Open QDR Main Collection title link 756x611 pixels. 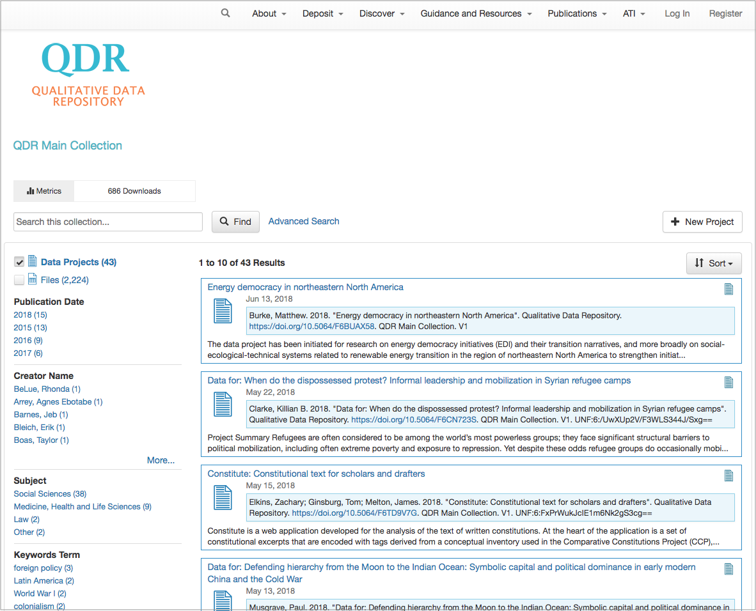[x=68, y=146]
